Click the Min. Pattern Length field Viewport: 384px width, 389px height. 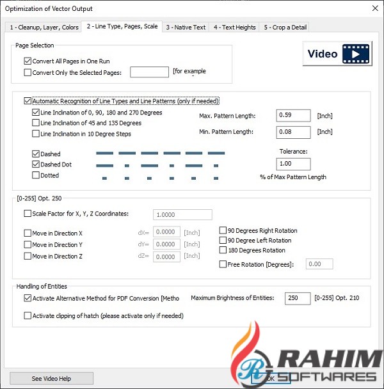(293, 132)
